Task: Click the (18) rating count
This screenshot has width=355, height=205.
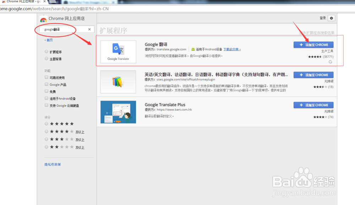Action: [331, 87]
